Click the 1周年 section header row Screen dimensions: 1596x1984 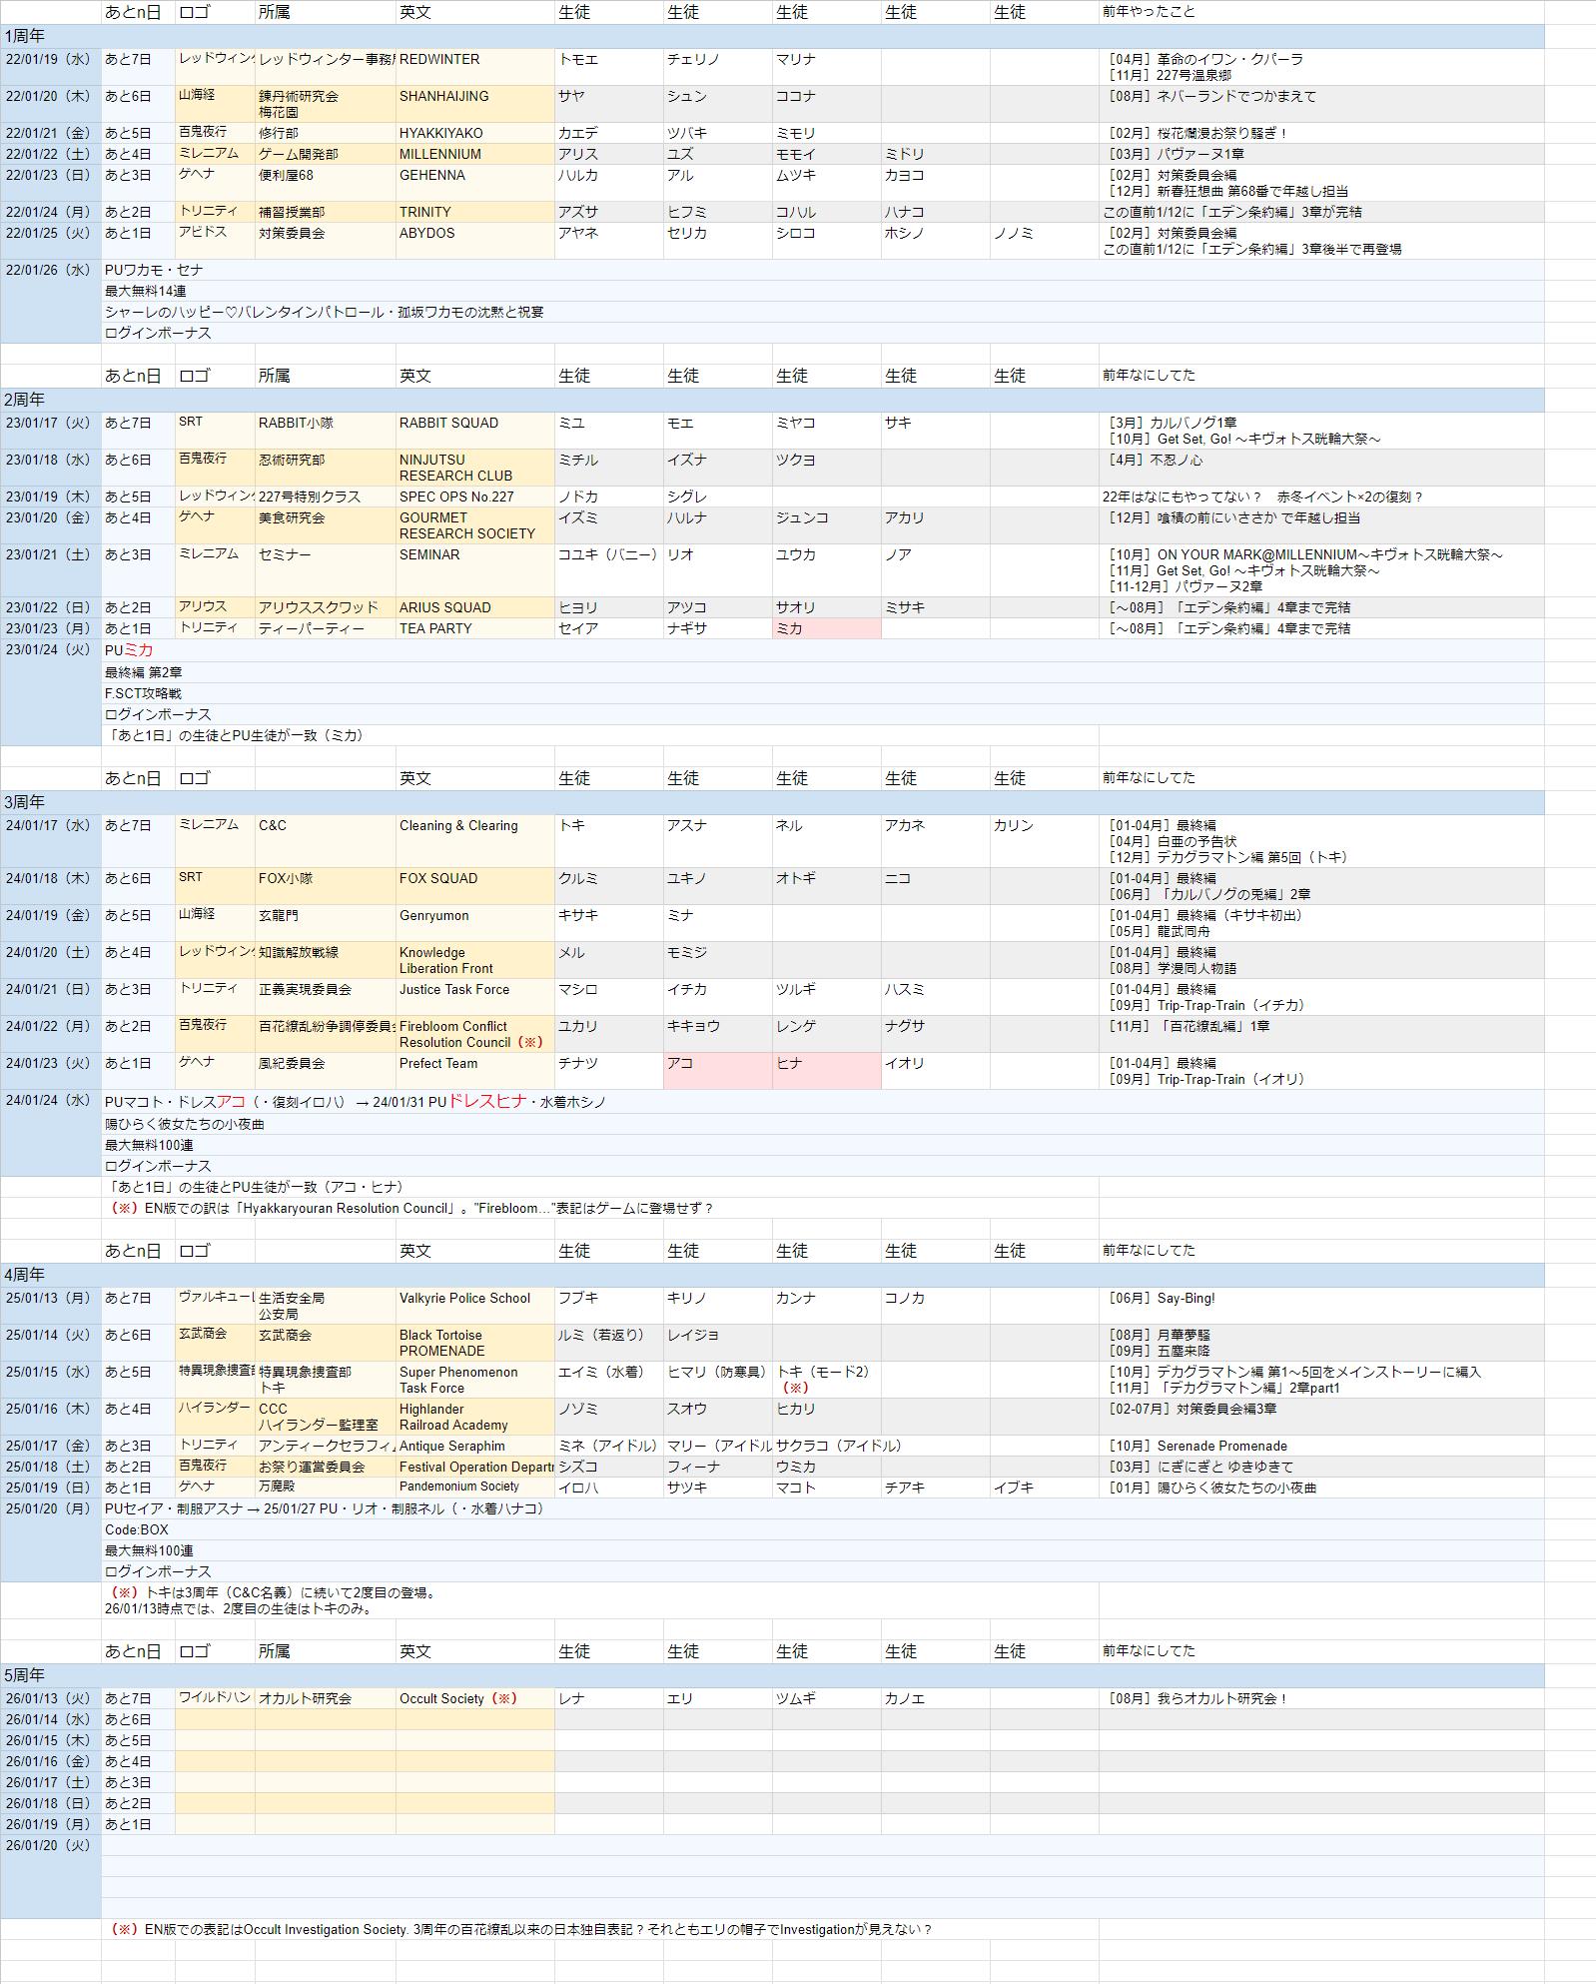tap(772, 36)
